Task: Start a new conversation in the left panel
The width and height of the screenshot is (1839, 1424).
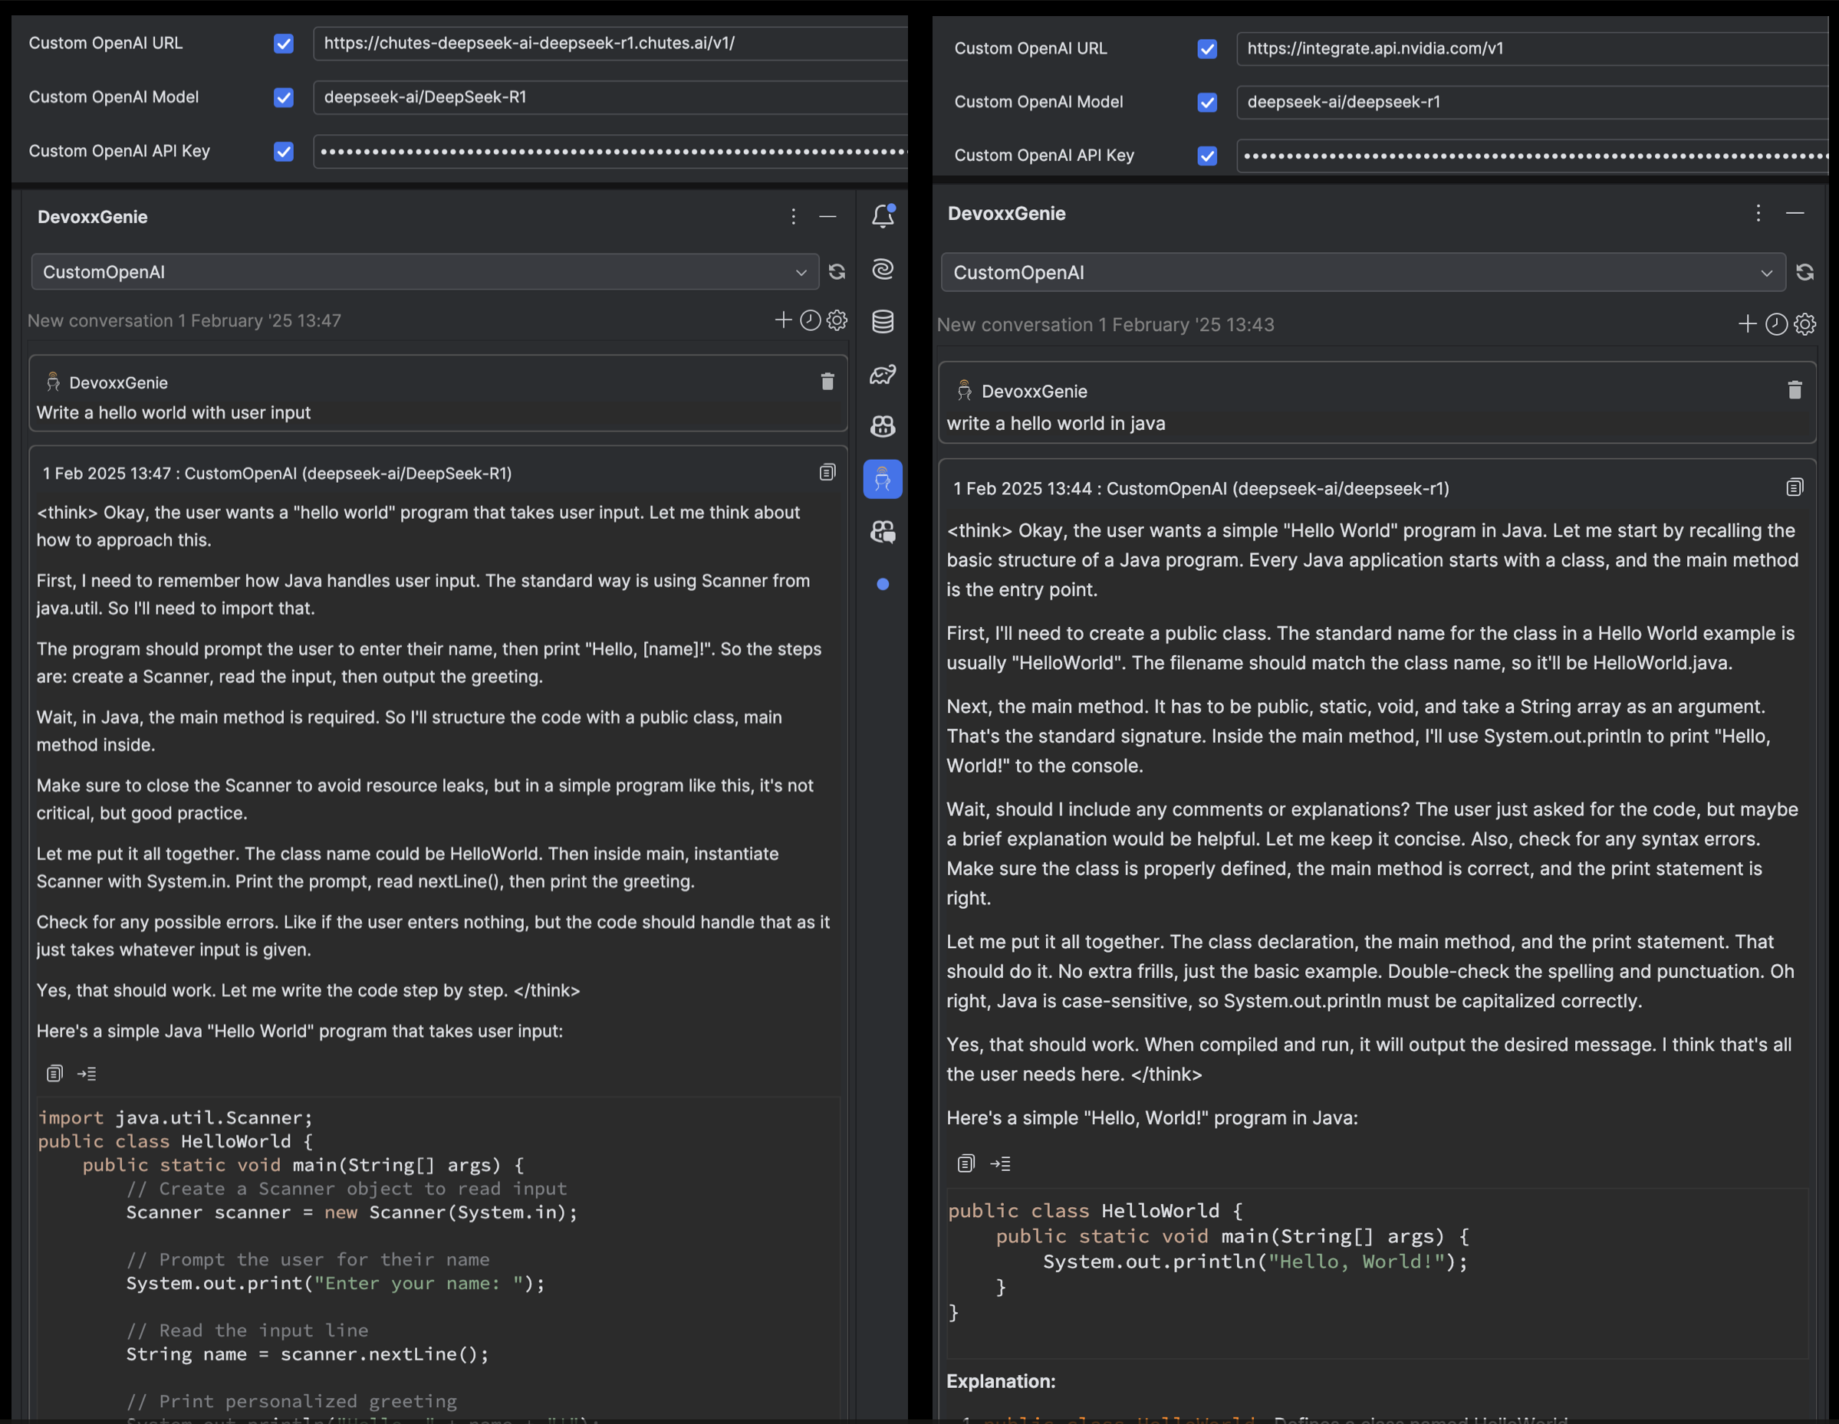Action: 783,320
